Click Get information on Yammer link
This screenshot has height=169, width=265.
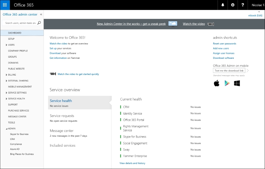[x=58, y=58]
